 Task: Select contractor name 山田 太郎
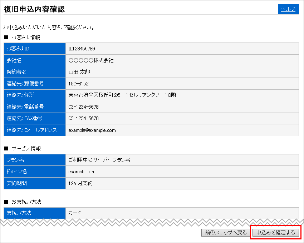79,72
